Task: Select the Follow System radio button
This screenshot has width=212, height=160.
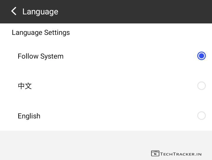Action: click(x=201, y=56)
